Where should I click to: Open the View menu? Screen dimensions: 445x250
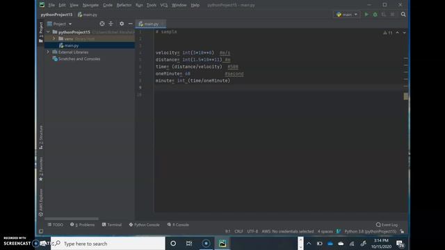tap(74, 5)
